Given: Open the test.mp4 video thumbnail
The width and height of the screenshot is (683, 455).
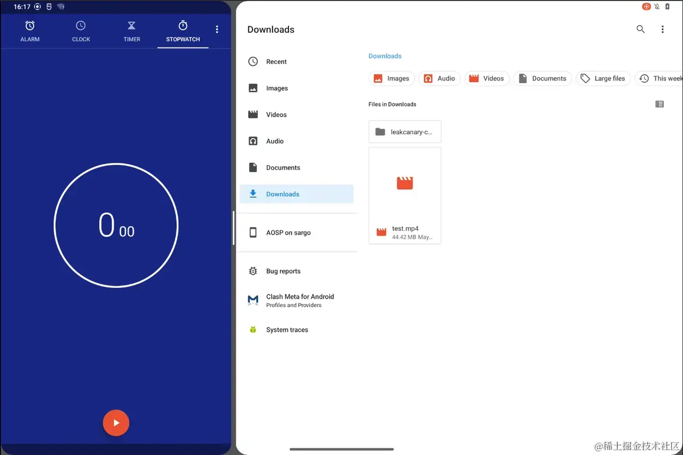Looking at the screenshot, I should pos(405,183).
